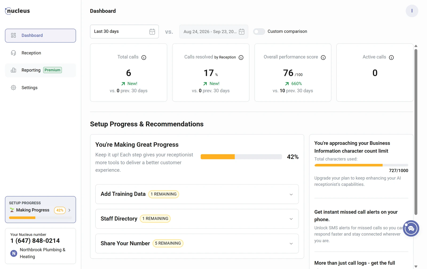Viewport: 427px width, 269px height.
Task: Click the Northbrook Plumbing N avatar
Action: pyautogui.click(x=14, y=253)
